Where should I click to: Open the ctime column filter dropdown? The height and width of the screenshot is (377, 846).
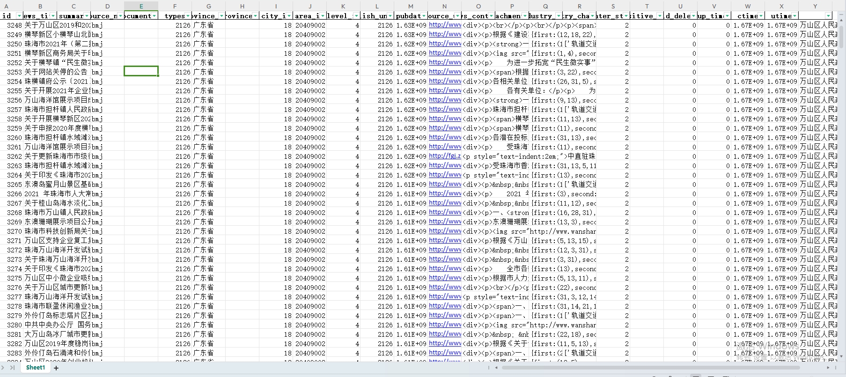coord(761,16)
